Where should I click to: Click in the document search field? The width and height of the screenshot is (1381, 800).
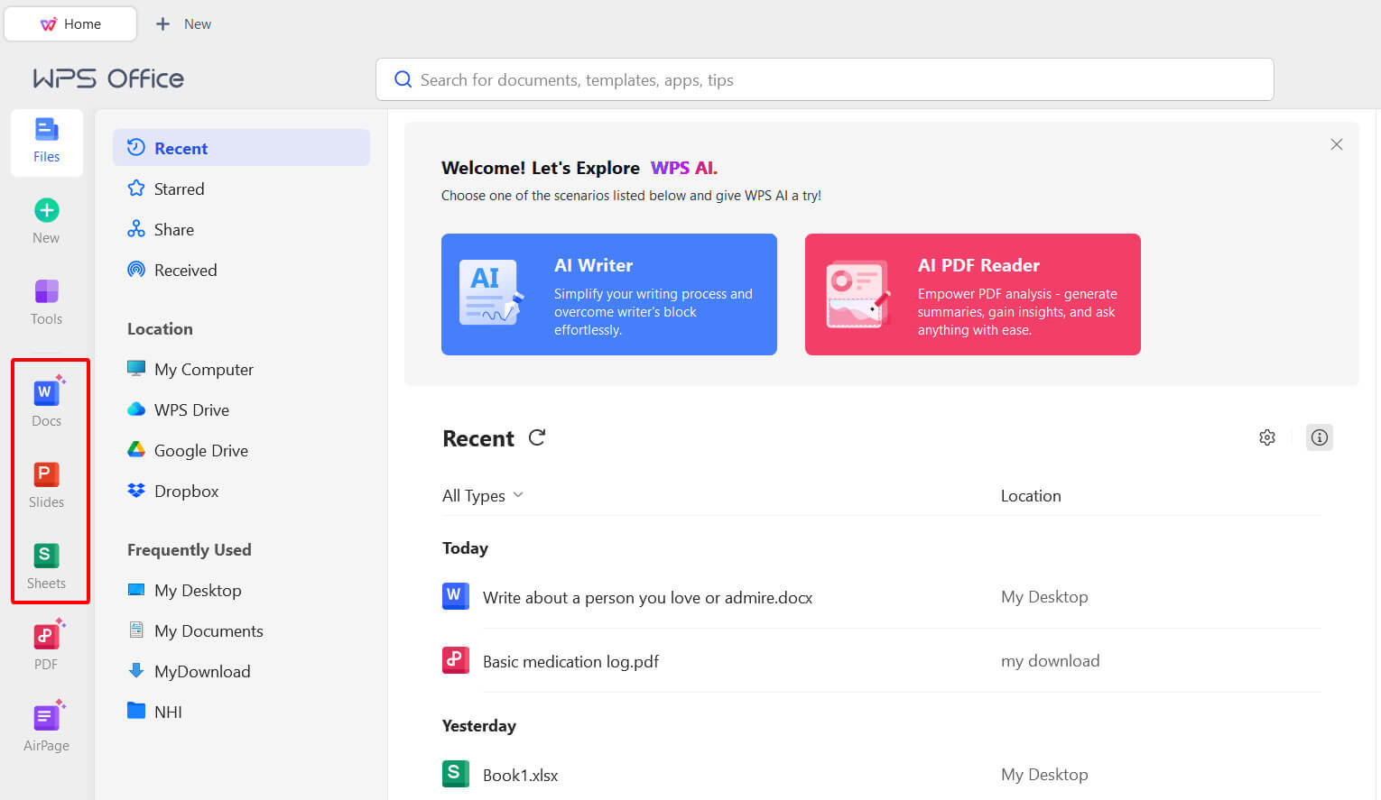pyautogui.click(x=825, y=79)
